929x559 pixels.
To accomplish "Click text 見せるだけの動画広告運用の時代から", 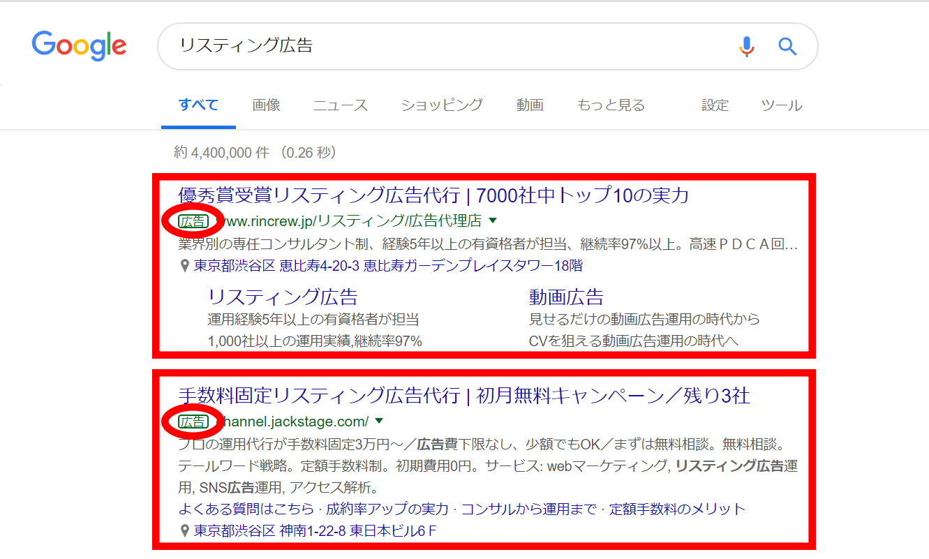I will pyautogui.click(x=644, y=319).
